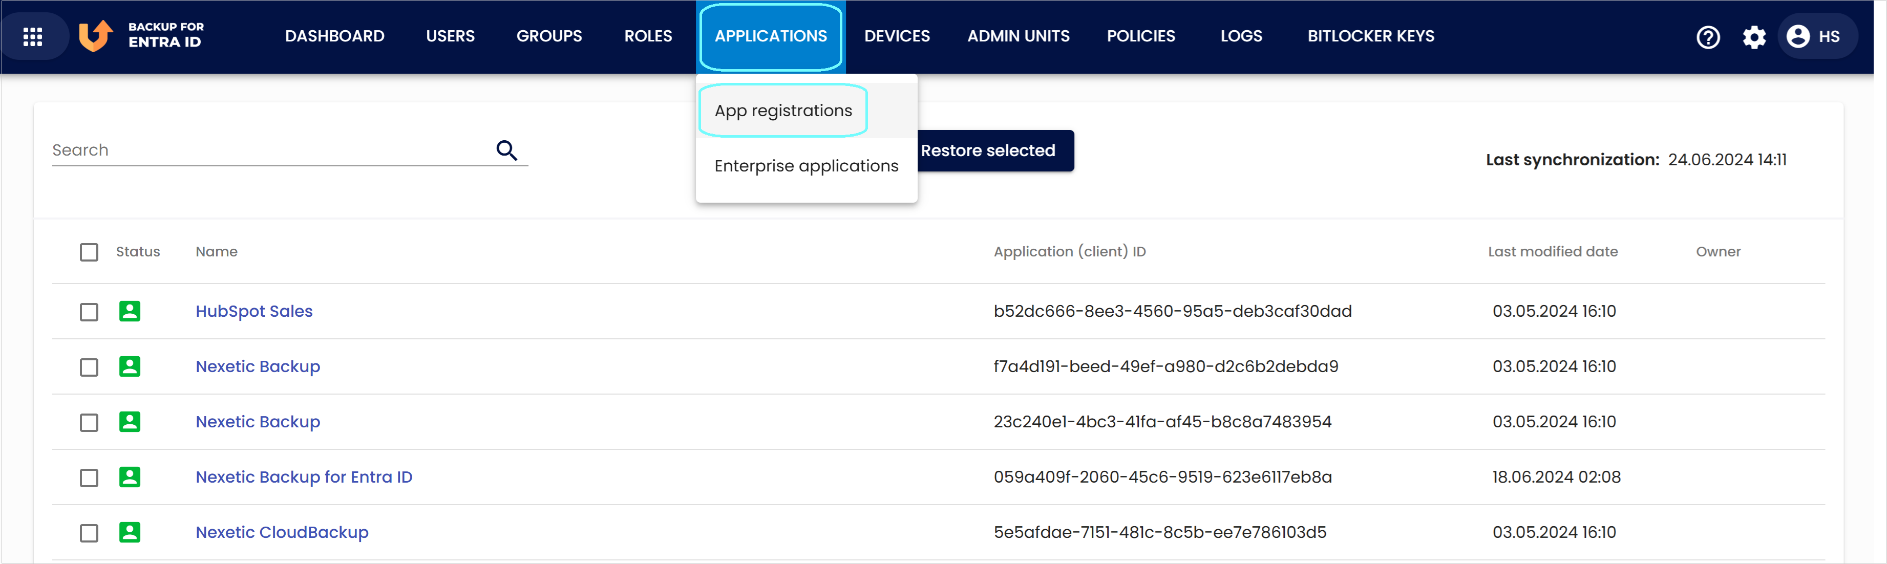Screen dimensions: 1887x564
Task: Open Nexetic Backup link with ID 23c240e1
Action: pyautogui.click(x=258, y=422)
